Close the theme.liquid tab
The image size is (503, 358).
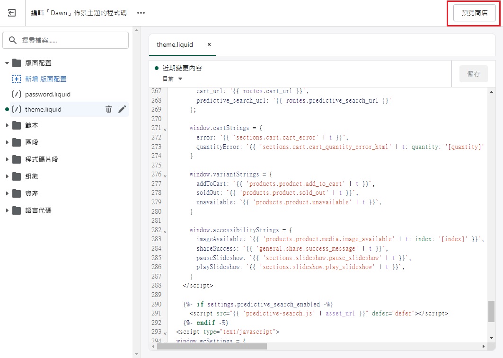pos(209,44)
